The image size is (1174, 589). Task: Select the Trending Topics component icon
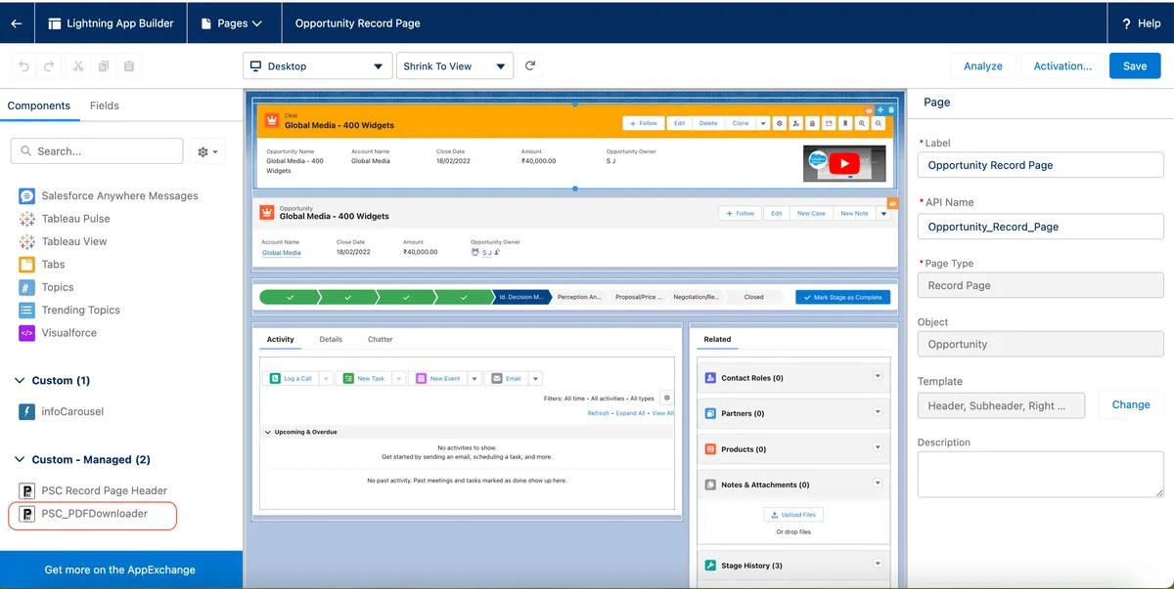[x=26, y=310]
